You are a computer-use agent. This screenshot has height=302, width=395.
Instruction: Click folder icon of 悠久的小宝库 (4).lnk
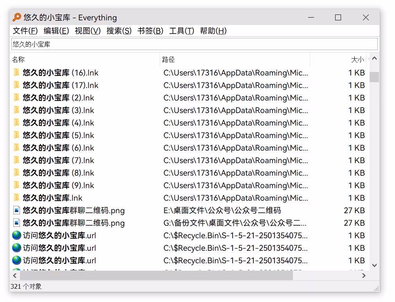click(x=16, y=123)
